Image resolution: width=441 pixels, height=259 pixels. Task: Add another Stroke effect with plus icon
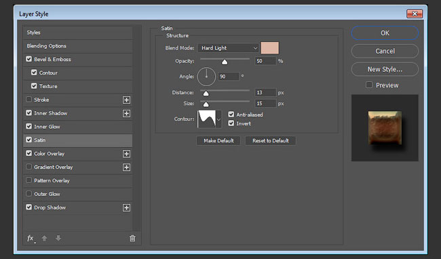127,100
